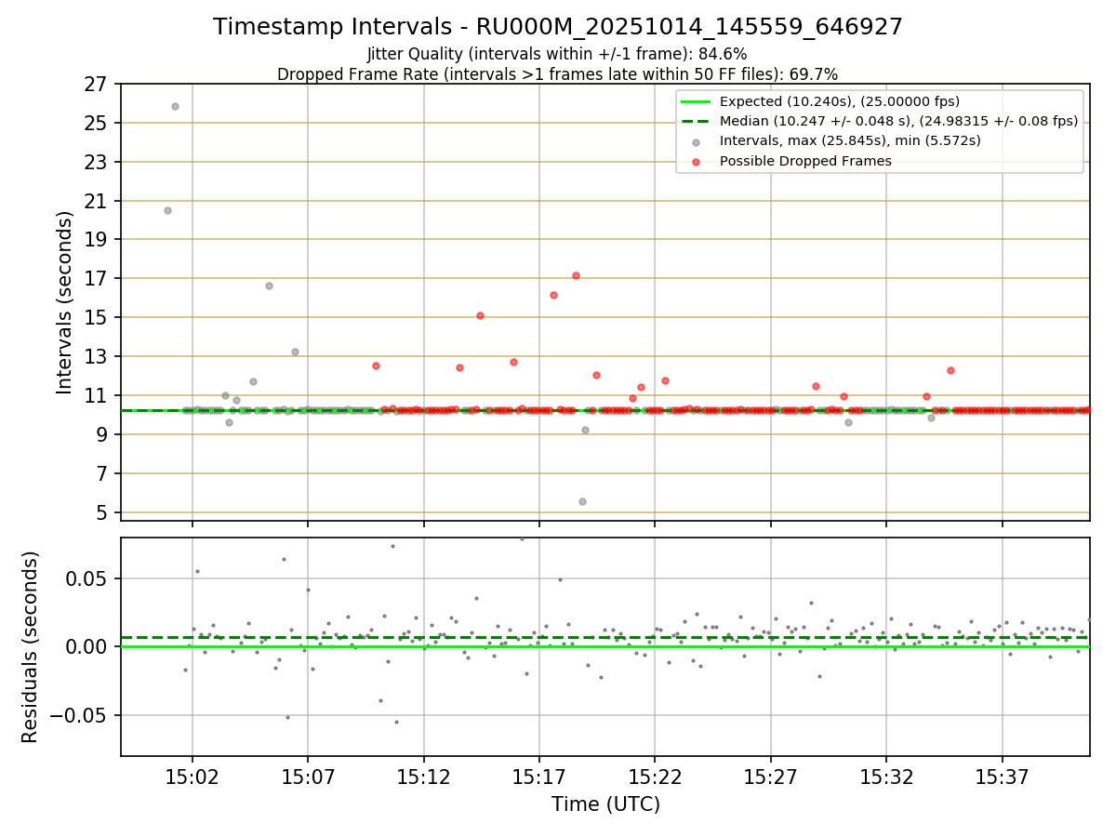Click the lowest gray point near 5.6 seconds
This screenshot has height=837, width=1116.
582,501
